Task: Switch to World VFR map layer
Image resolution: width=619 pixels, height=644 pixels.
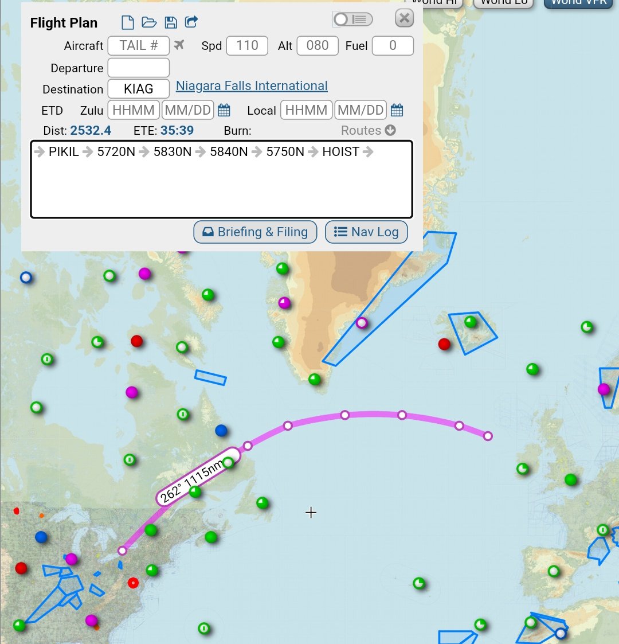Action: [x=579, y=3]
